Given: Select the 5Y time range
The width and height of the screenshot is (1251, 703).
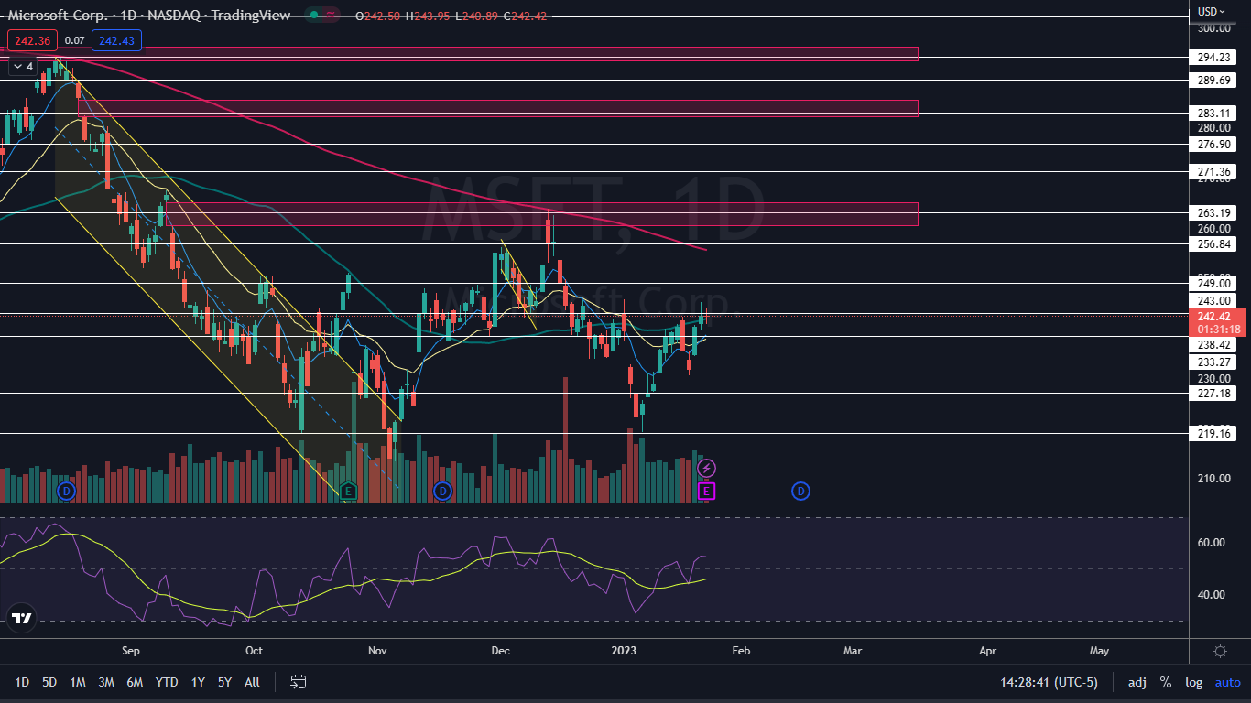Looking at the screenshot, I should tap(224, 682).
